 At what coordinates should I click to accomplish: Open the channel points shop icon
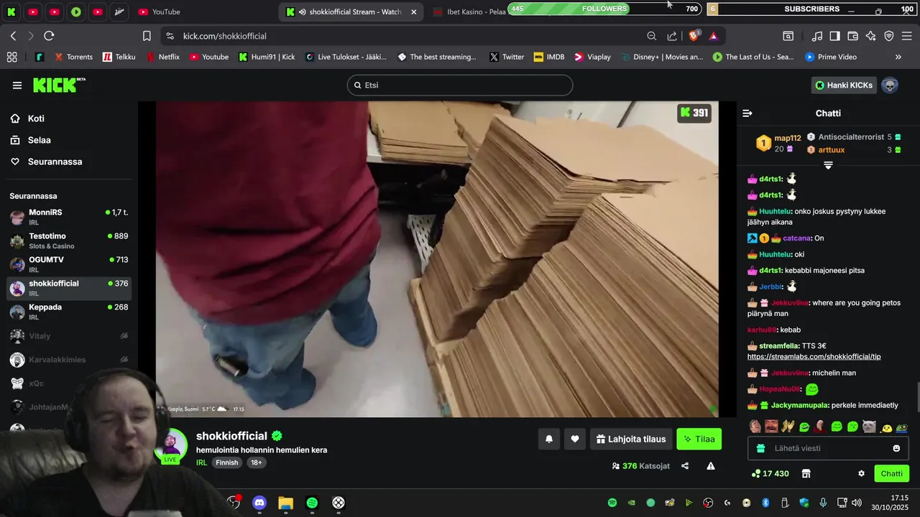(x=806, y=474)
